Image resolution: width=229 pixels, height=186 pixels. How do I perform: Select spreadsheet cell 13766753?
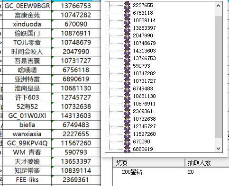pos(76,6)
